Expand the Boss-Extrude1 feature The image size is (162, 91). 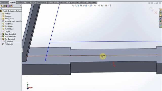[1, 34]
